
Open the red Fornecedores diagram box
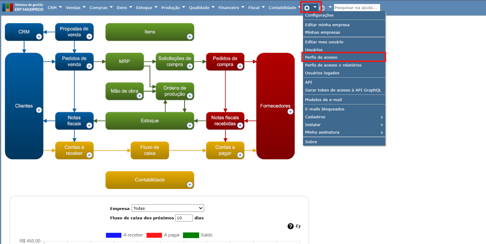point(275,106)
